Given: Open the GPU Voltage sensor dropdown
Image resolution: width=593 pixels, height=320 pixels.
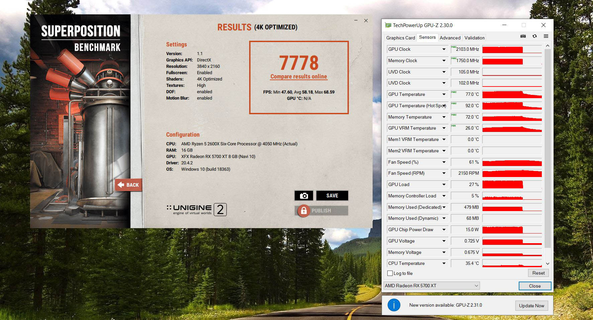Looking at the screenshot, I should point(444,241).
